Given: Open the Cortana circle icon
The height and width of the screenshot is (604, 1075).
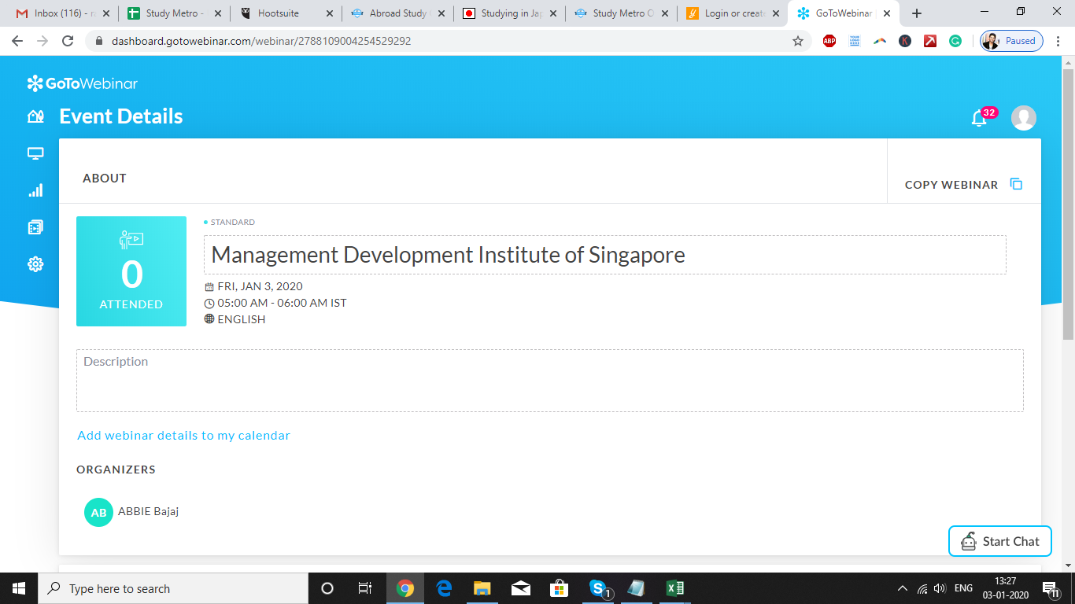Looking at the screenshot, I should click(x=327, y=588).
